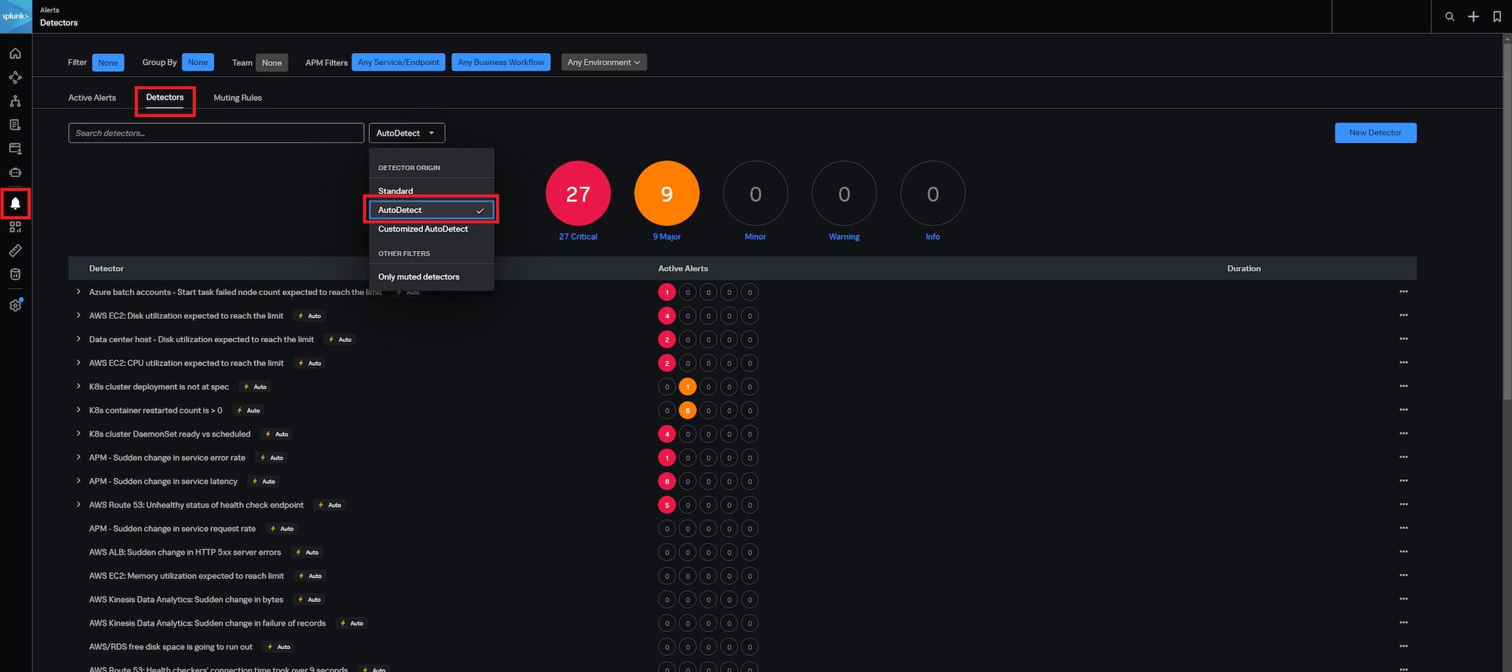Expand the Azure batch accounts detector row
This screenshot has width=1512, height=672.
pos(78,292)
